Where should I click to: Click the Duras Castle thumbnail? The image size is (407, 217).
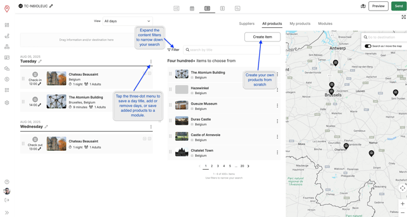tap(182, 121)
